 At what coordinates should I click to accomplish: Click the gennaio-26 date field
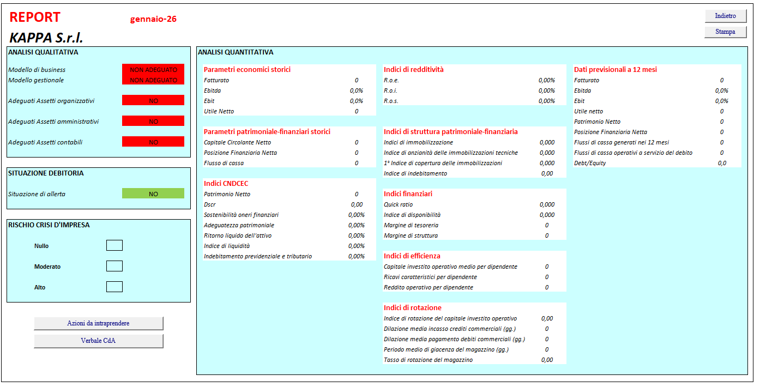coord(153,19)
